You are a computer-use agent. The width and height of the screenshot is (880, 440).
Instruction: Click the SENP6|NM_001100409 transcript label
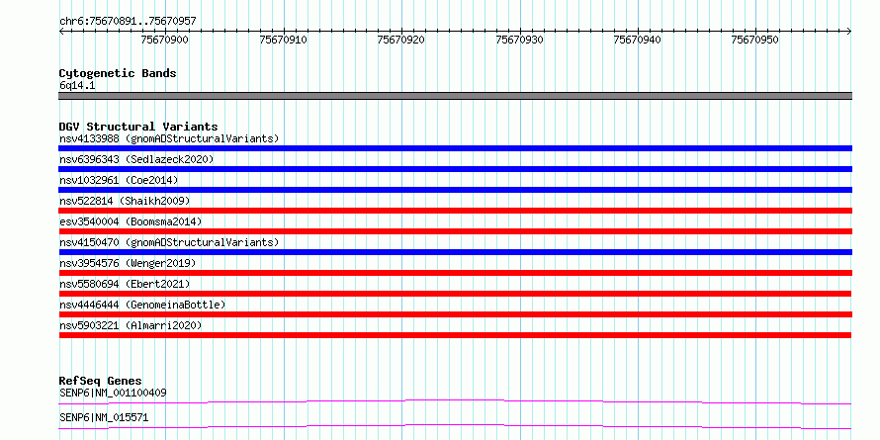(x=113, y=393)
